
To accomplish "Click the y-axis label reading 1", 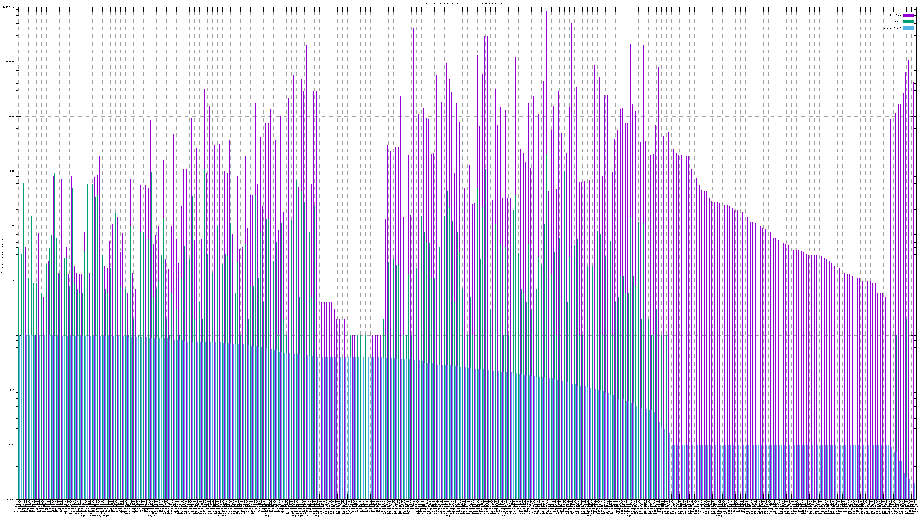I will click(14, 335).
